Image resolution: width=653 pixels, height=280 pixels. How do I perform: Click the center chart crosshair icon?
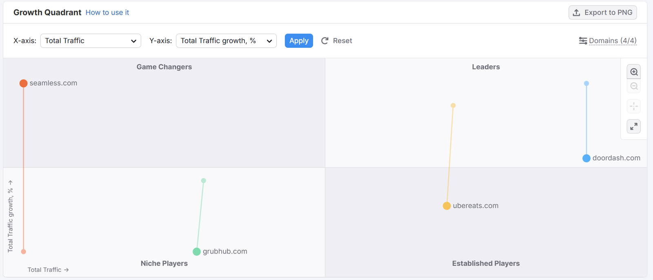tap(634, 107)
